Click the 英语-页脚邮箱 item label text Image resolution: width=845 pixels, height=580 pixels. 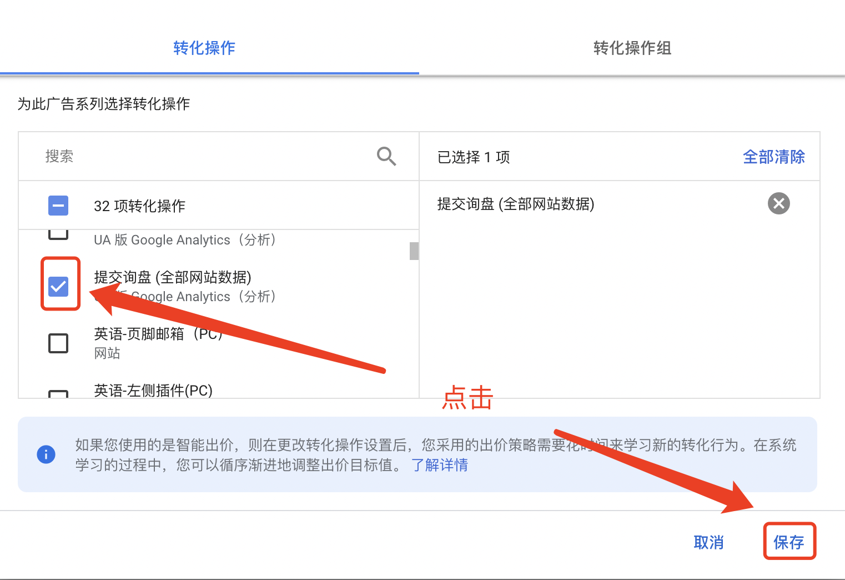pyautogui.click(x=158, y=334)
